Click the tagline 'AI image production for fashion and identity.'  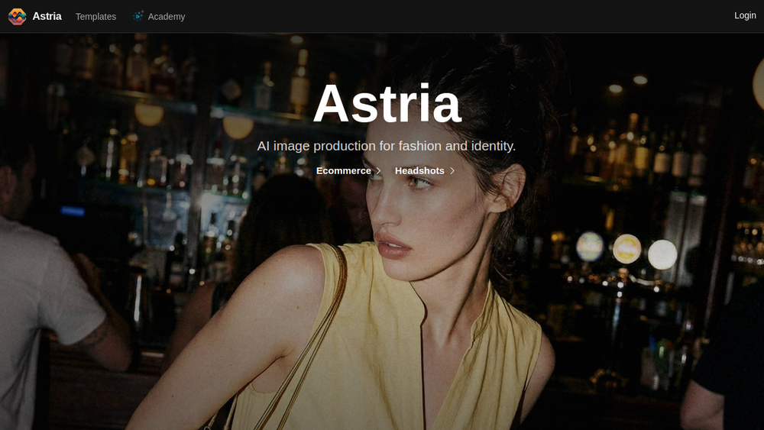click(x=387, y=146)
